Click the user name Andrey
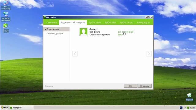Viewport: 196px width, 110px height. pyautogui.click(x=93, y=29)
